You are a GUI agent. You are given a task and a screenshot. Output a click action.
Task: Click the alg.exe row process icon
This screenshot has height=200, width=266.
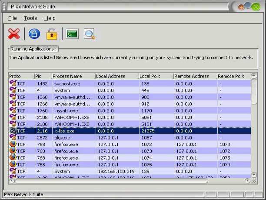[x=13, y=137]
